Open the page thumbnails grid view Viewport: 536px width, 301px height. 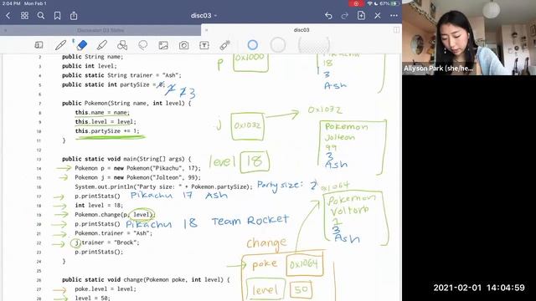[x=24, y=16]
